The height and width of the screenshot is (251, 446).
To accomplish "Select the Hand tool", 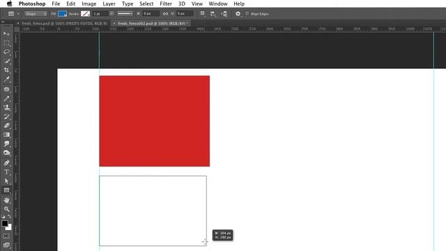I will pos(6,200).
